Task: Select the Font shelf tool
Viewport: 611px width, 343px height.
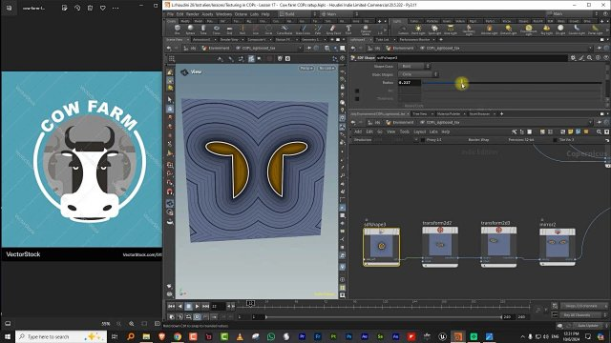Action: [x=348, y=30]
